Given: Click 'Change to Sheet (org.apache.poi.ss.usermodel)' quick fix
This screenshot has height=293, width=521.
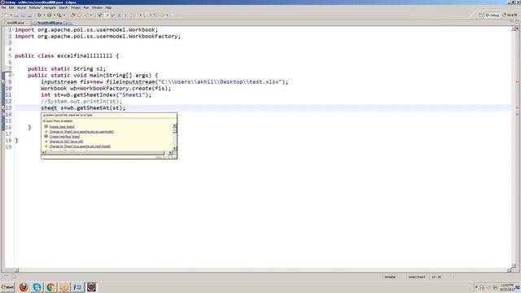Looking at the screenshot, I should pos(81,132).
